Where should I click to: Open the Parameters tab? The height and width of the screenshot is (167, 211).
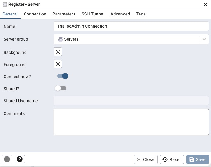(64, 14)
